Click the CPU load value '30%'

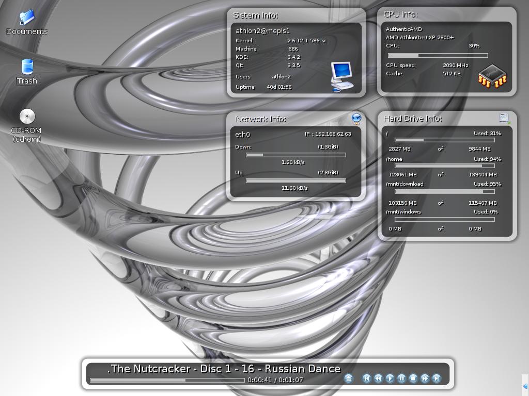tap(474, 46)
